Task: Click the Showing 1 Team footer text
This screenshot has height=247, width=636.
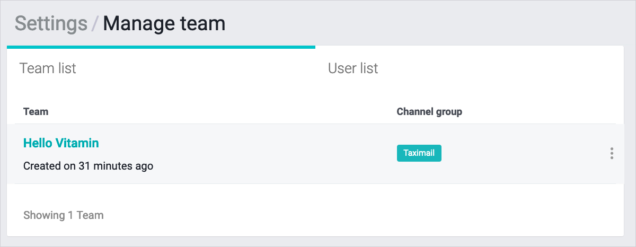Action: 64,215
